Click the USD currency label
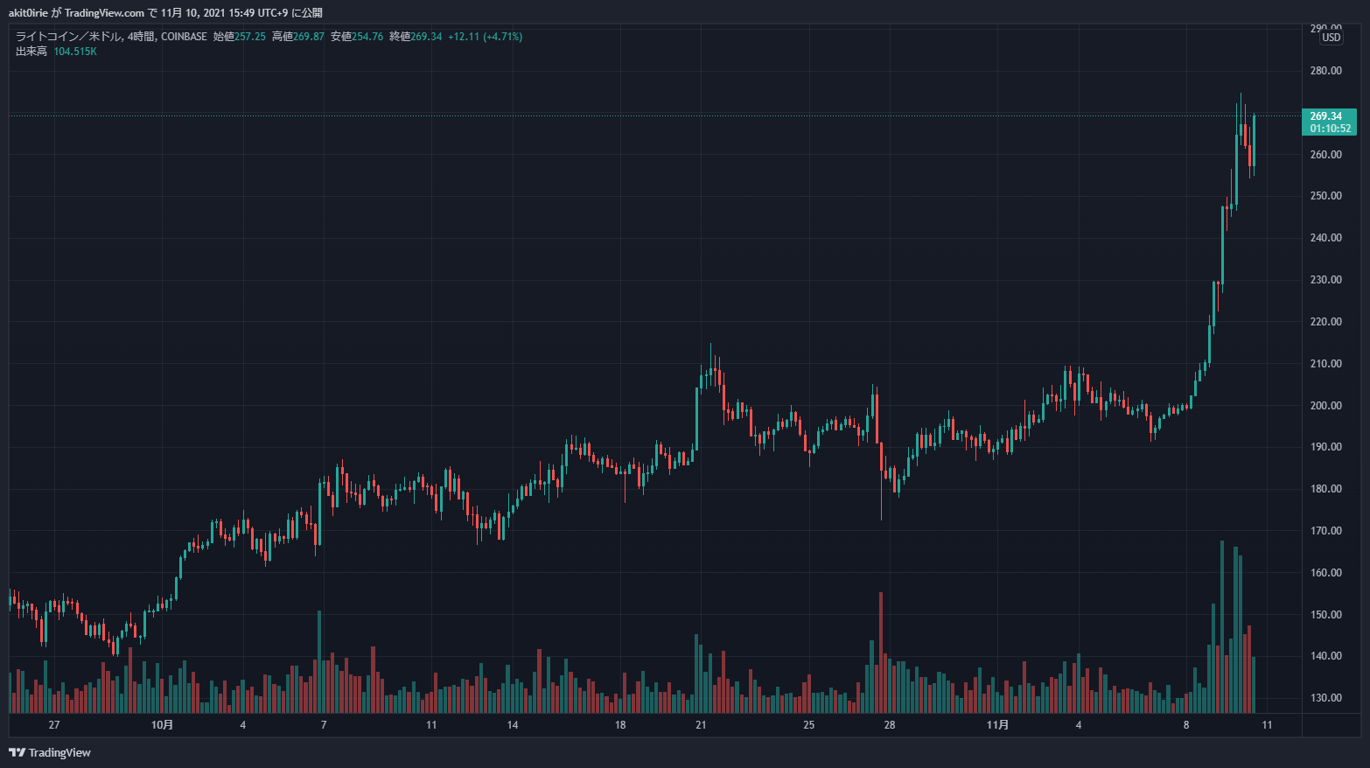 (1331, 38)
